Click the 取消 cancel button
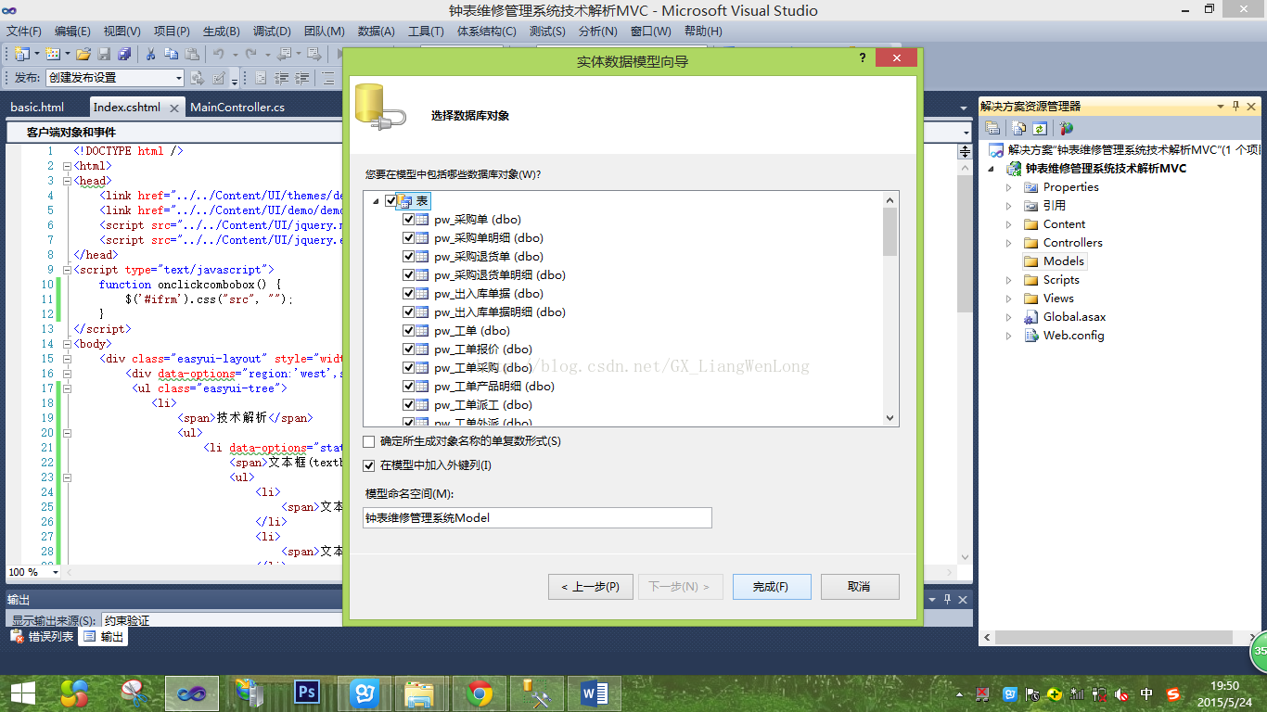This screenshot has width=1267, height=712. pyautogui.click(x=859, y=587)
